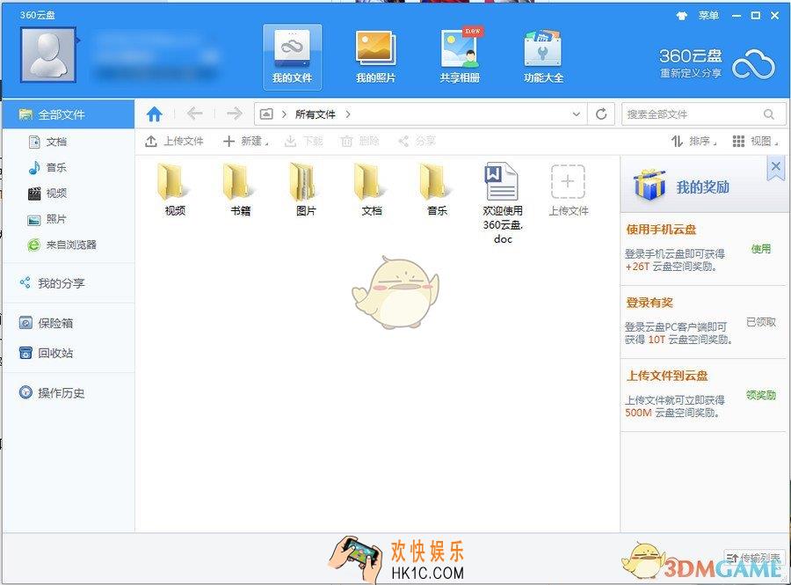Click the forward arrow button
Viewport: 791px width, 585px height.
pos(234,114)
